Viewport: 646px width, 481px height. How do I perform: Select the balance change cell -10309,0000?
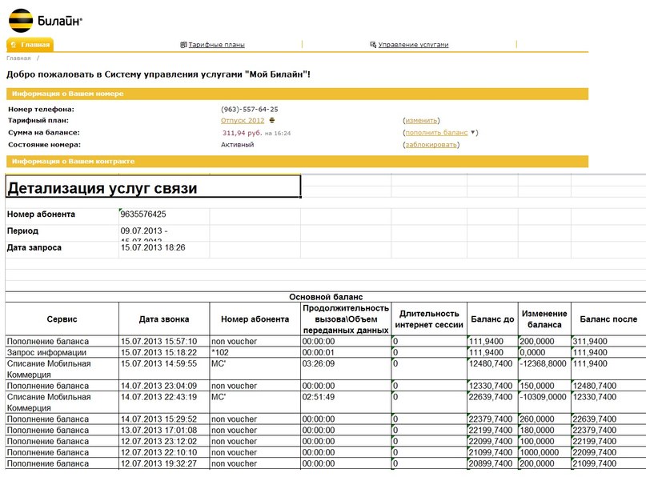544,403
